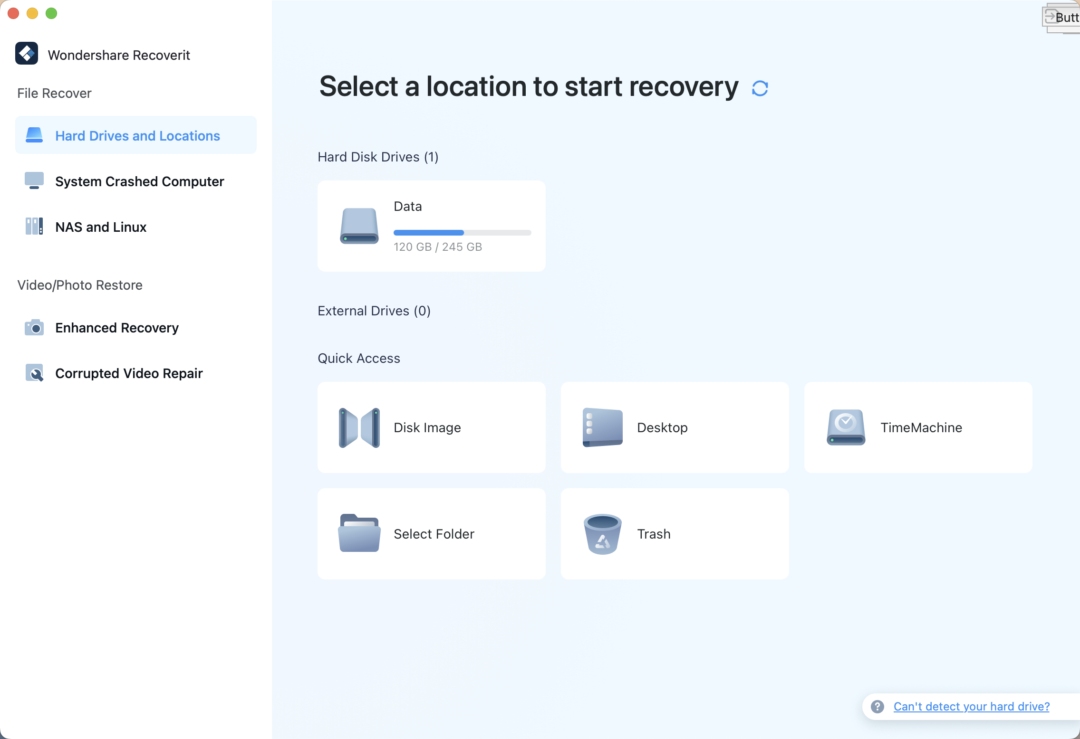The image size is (1080, 739).
Task: Open the "Can't detect your hard drive?" link
Action: (x=972, y=707)
